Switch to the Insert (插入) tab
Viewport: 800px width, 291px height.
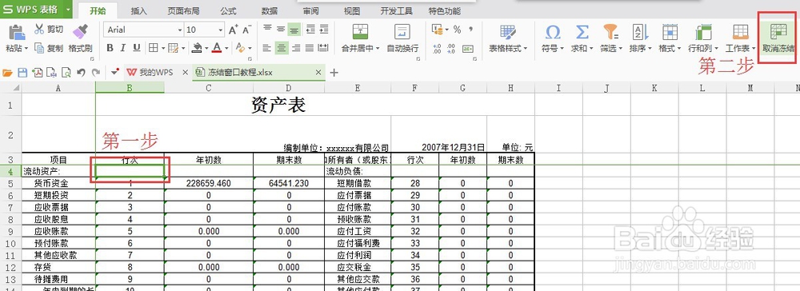pyautogui.click(x=138, y=10)
